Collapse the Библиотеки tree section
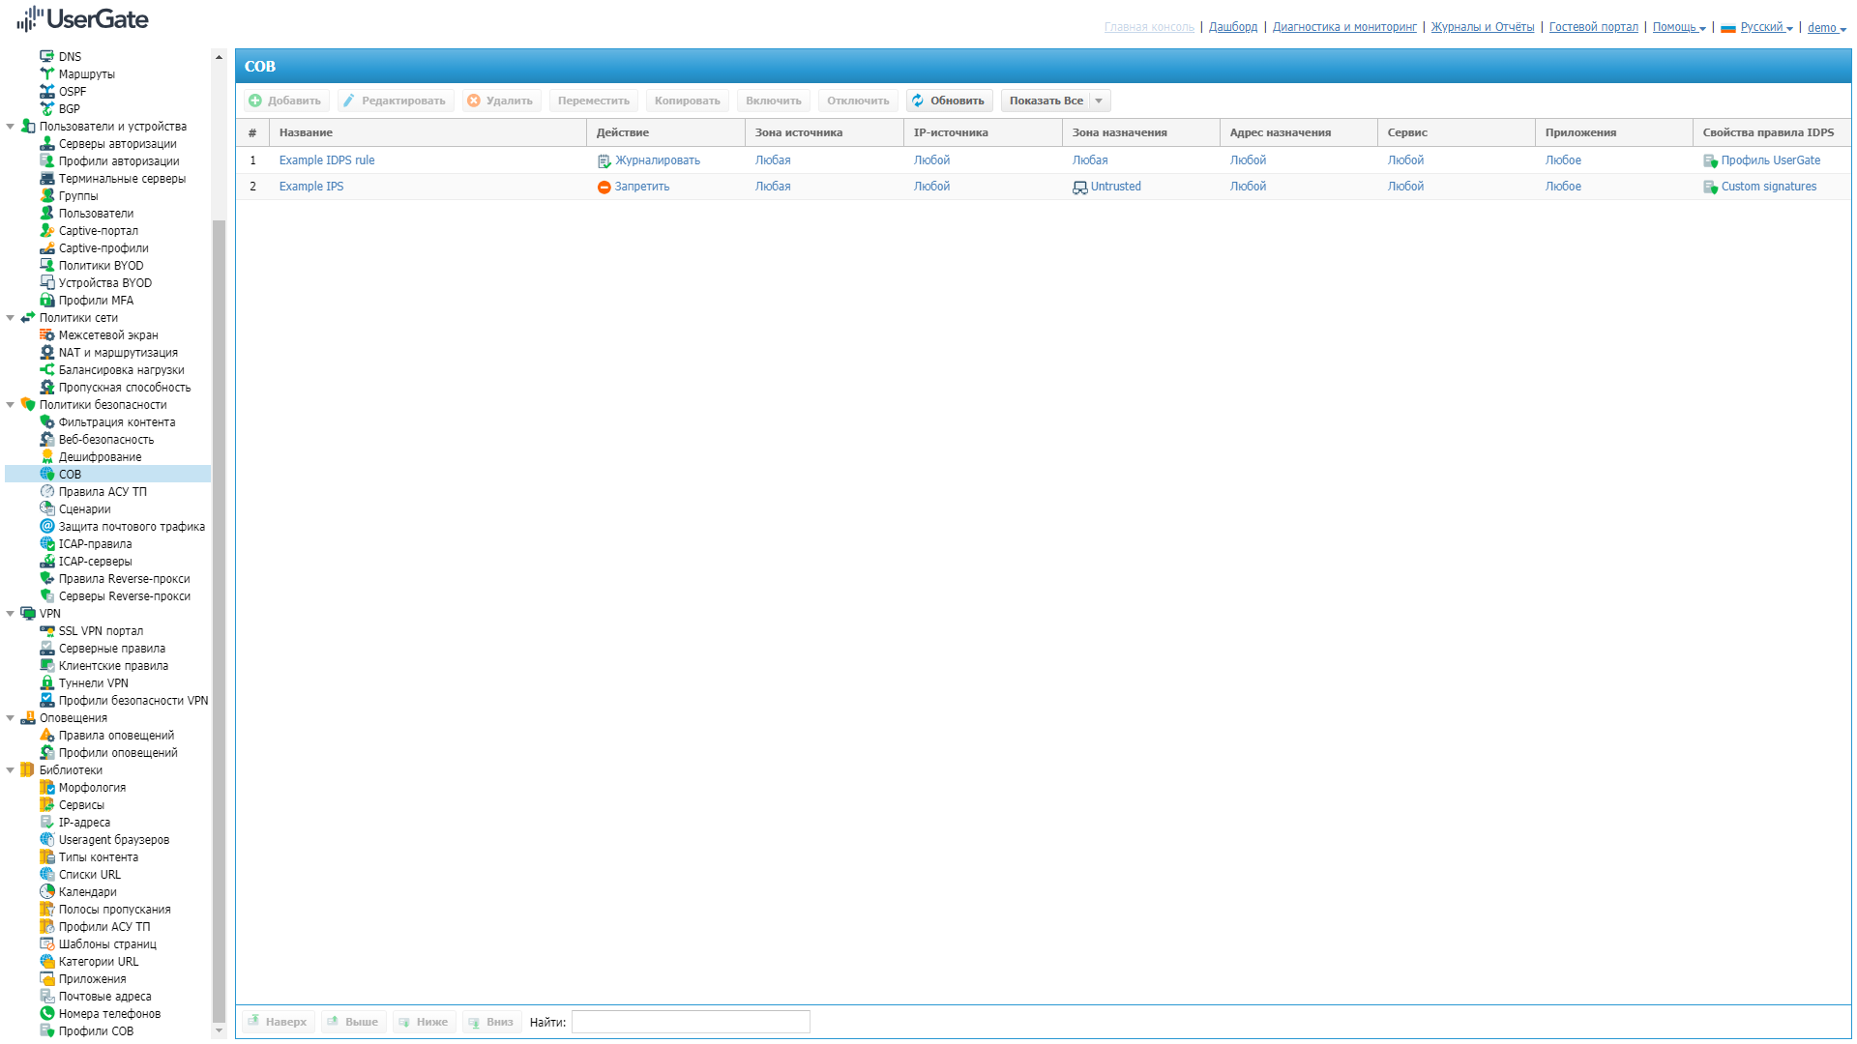Image resolution: width=1857 pixels, height=1044 pixels. pos(11,770)
